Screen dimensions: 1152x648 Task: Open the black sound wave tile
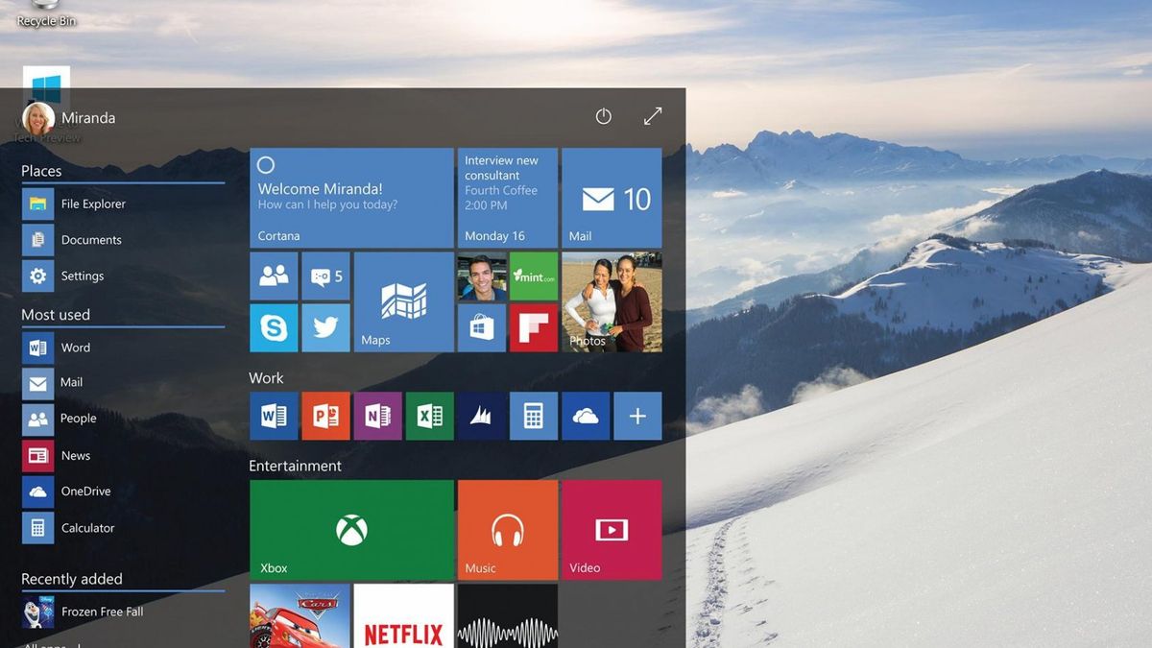tap(508, 615)
